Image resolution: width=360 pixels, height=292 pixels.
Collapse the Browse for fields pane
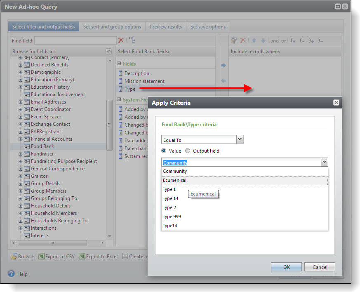point(108,52)
